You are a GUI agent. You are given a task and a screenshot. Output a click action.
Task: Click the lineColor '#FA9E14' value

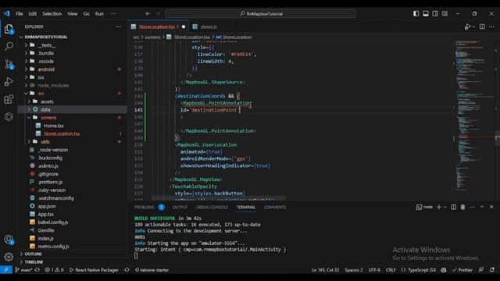tap(241, 55)
